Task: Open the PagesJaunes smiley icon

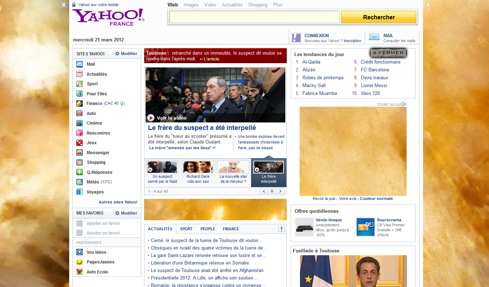Action: (x=80, y=262)
